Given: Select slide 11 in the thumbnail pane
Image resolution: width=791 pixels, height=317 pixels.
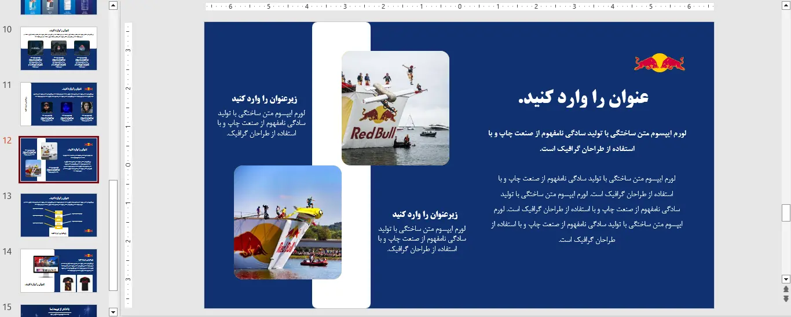Looking at the screenshot, I should 58,104.
